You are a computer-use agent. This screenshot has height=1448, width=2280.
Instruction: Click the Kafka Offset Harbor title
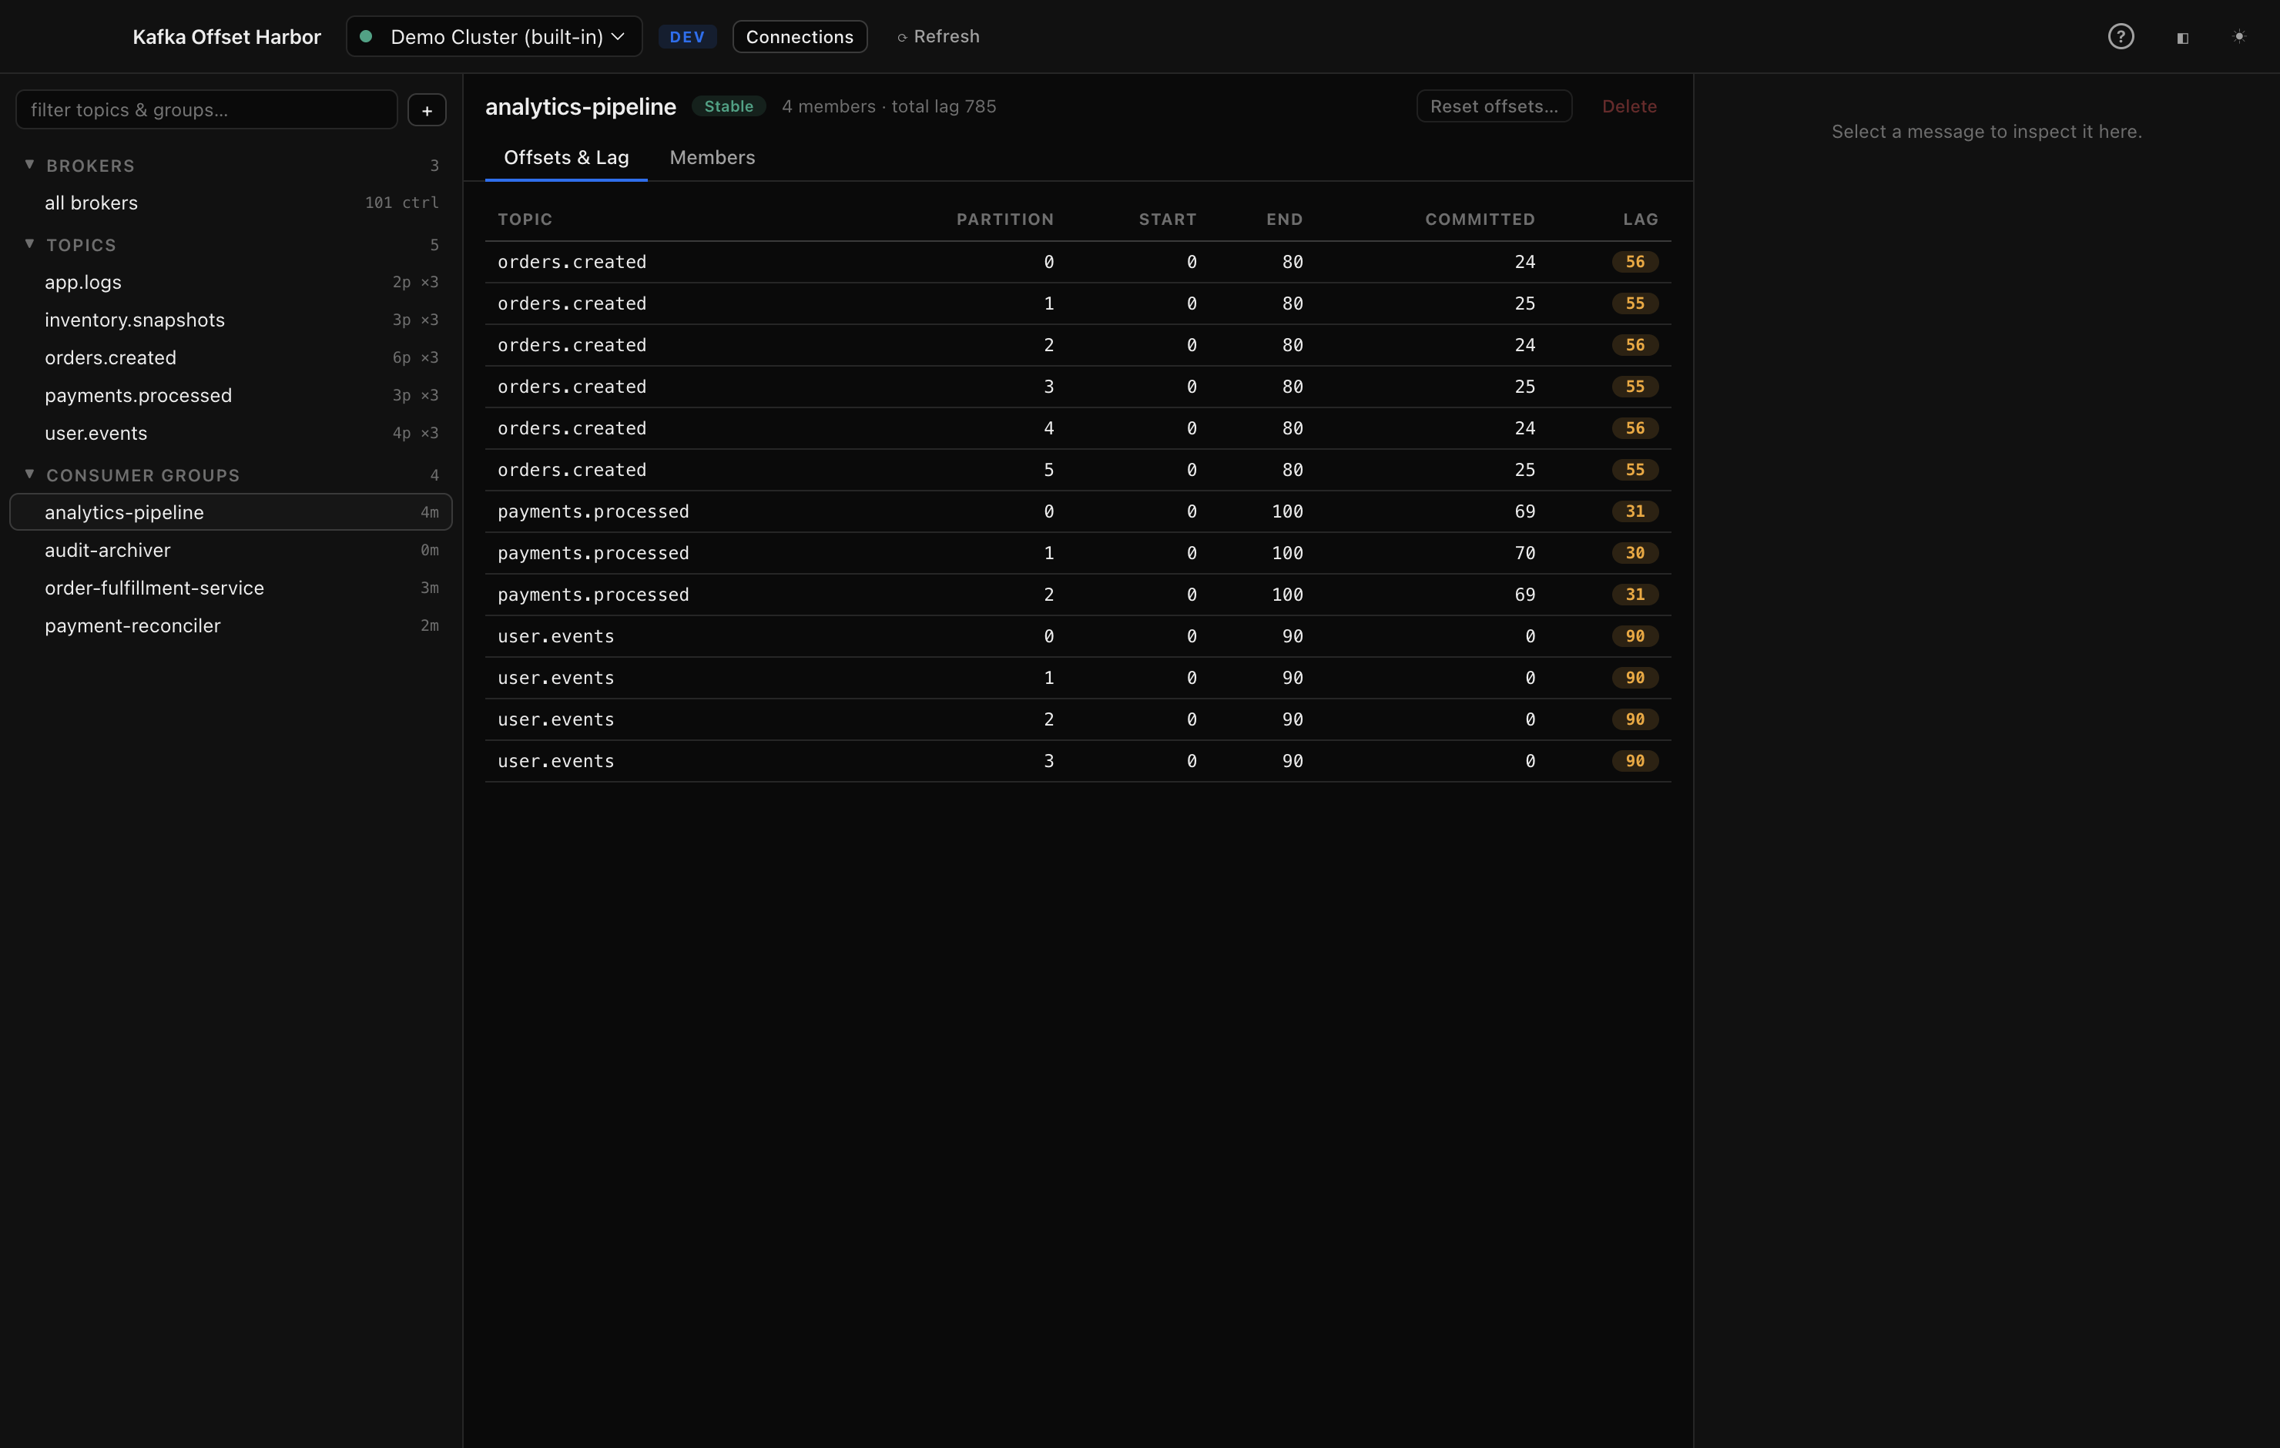(226, 37)
